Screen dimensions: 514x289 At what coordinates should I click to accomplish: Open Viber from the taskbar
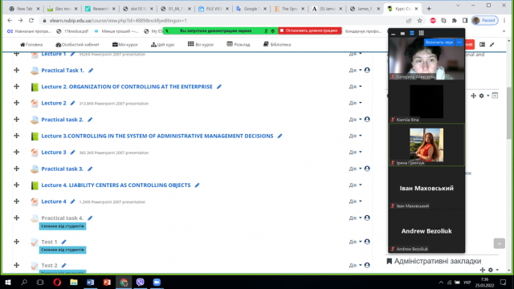click(x=140, y=282)
